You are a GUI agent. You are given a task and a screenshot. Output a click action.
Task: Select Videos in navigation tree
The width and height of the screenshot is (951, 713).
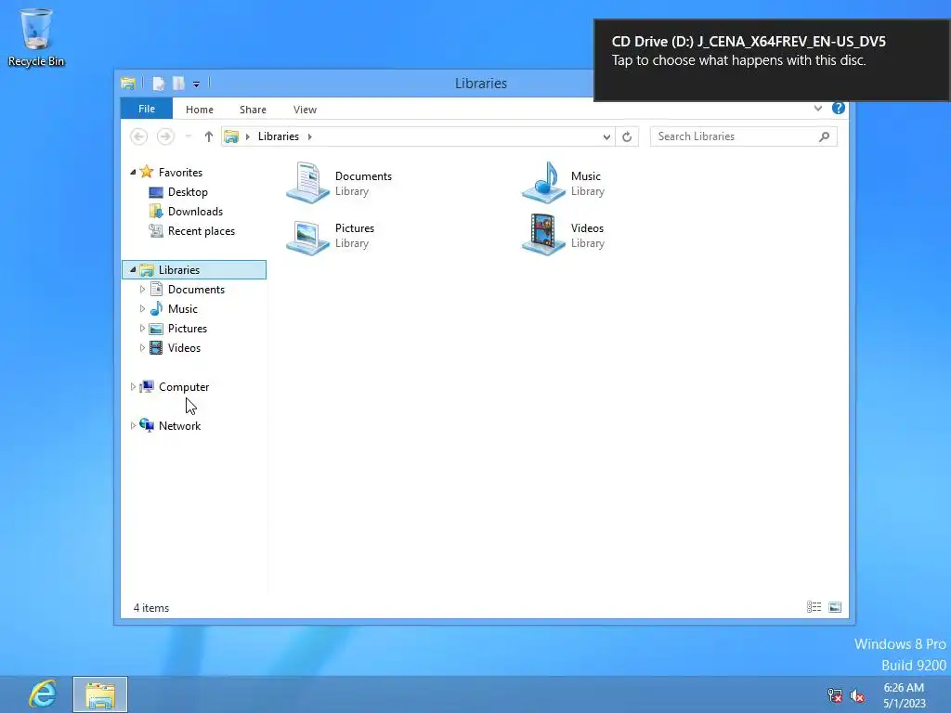coord(184,348)
